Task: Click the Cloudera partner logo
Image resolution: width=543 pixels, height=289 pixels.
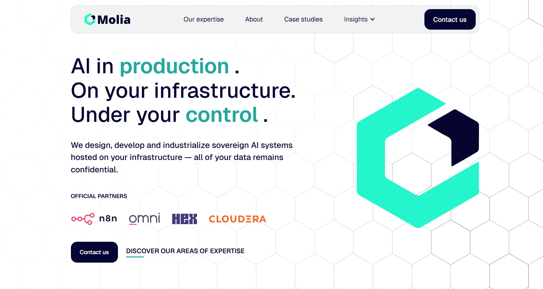Action: [x=238, y=219]
